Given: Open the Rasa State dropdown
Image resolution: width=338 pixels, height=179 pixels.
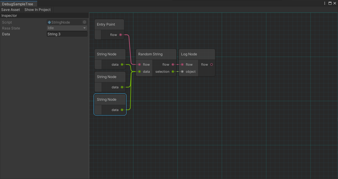Looking at the screenshot, I should [67, 28].
